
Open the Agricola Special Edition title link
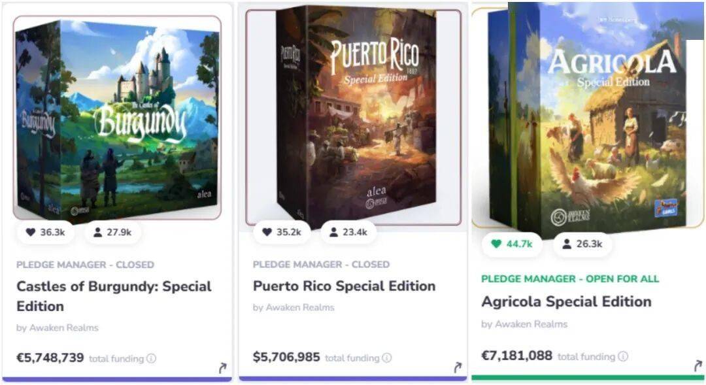pyautogui.click(x=566, y=301)
